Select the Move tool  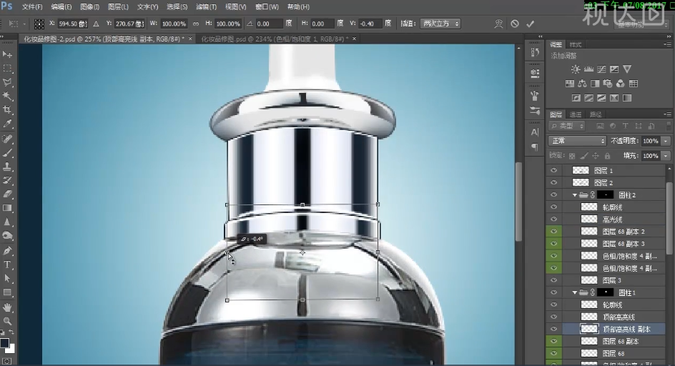click(x=7, y=54)
